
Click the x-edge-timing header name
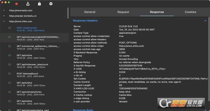(x=81, y=98)
